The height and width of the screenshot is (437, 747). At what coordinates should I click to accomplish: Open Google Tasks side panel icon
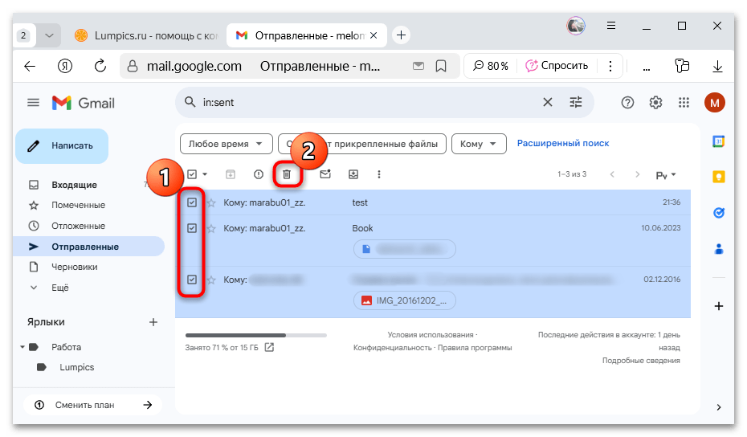[718, 213]
